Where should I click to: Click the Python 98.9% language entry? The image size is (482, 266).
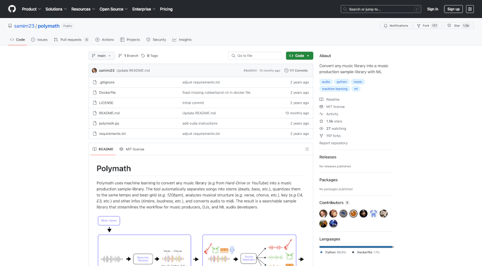(x=333, y=252)
